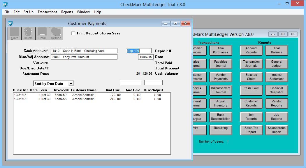This screenshot has width=306, height=168.
Task: Click the Refund toolbar icon
Action: coord(56,34)
